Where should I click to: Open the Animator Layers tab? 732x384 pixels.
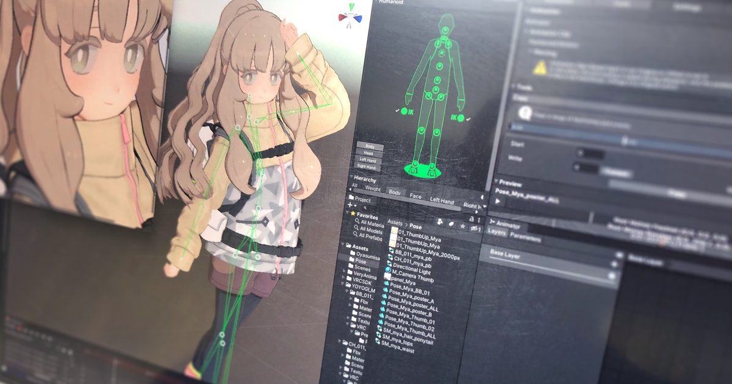497,232
